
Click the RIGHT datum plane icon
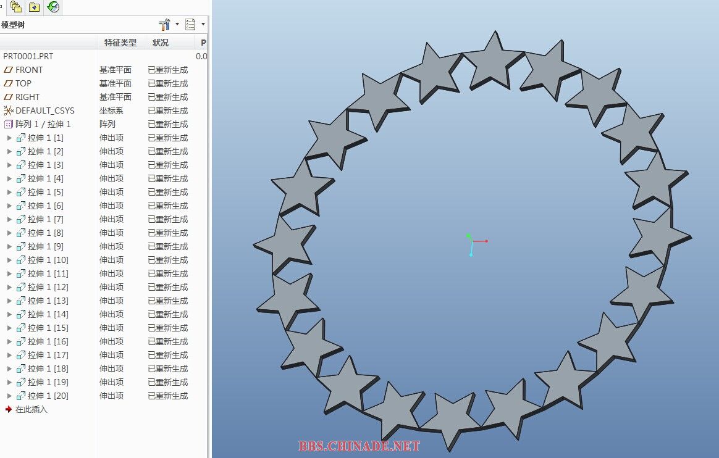pos(8,97)
